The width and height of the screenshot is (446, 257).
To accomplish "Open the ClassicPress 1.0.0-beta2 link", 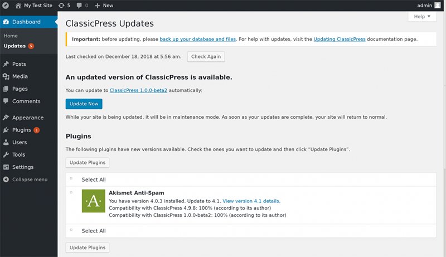I will click(x=138, y=90).
